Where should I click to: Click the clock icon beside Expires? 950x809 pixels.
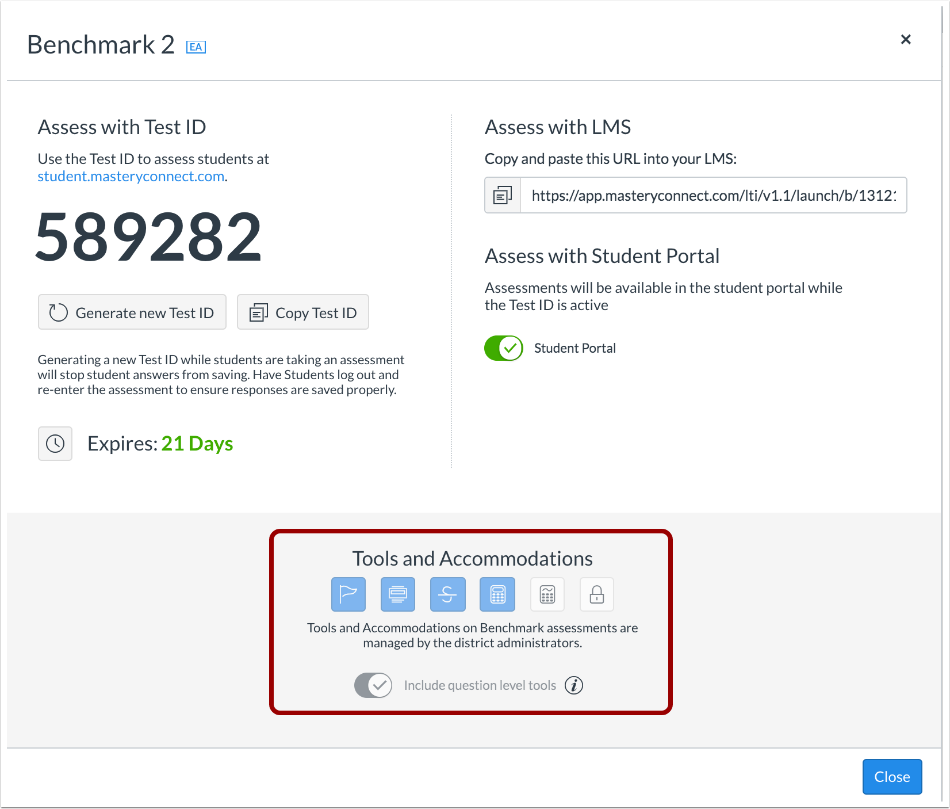(55, 444)
